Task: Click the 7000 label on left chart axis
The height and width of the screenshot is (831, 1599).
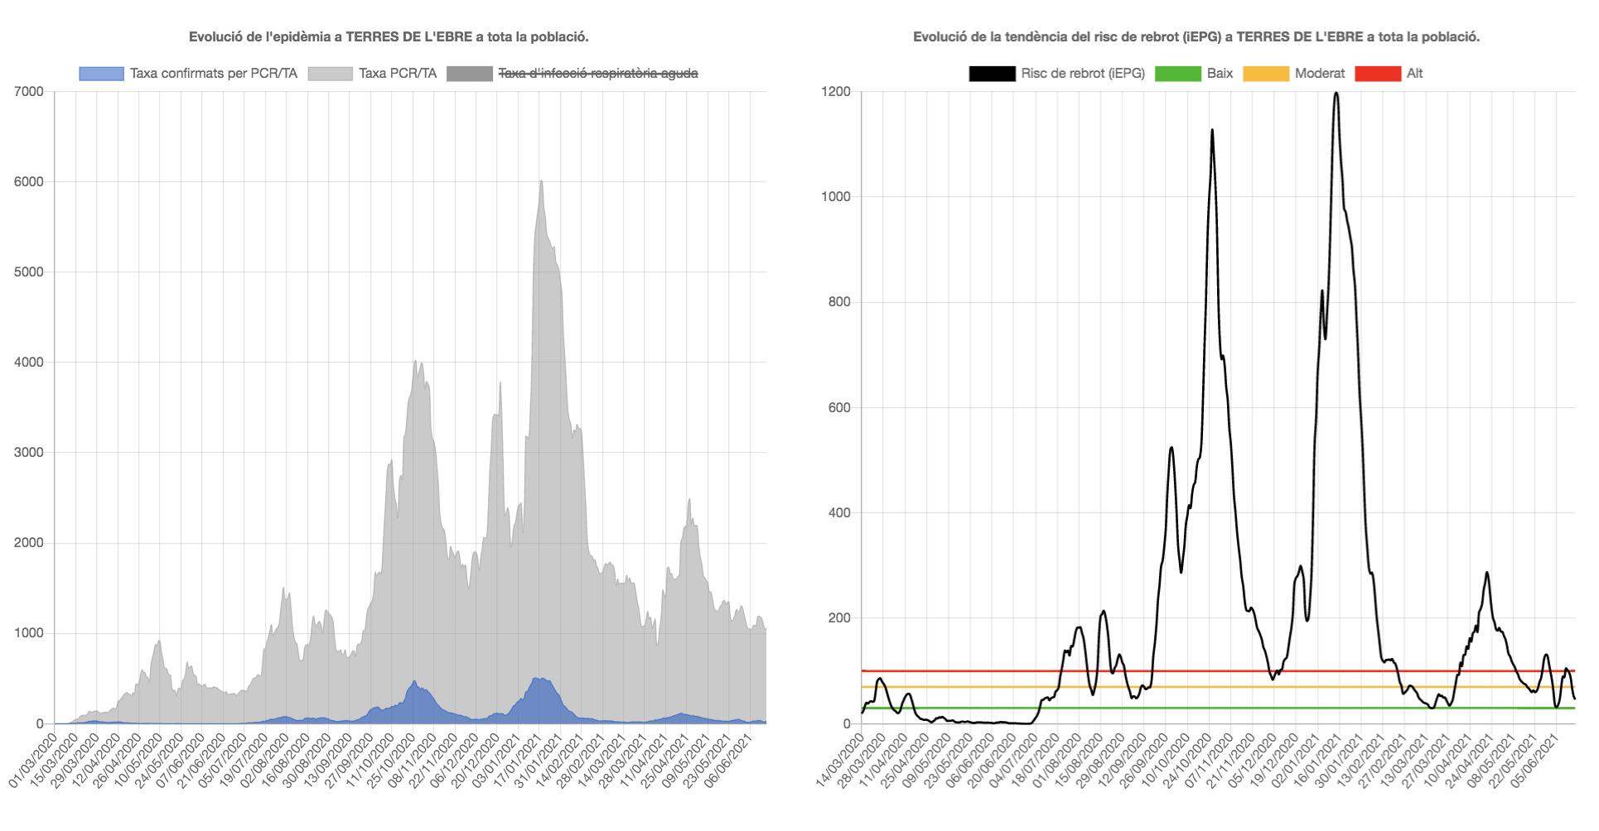Action: coord(29,92)
